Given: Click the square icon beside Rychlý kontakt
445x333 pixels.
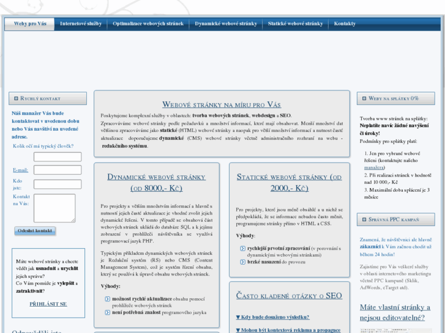Looking at the screenshot, I should tap(16, 98).
